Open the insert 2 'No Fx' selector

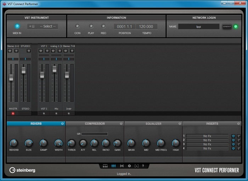point(207,140)
